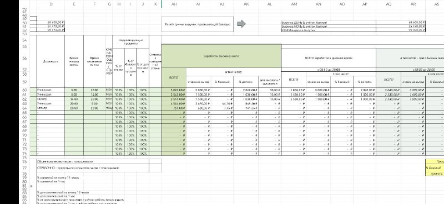Select the 30,00 ₽ additional payments cell

point(269,90)
